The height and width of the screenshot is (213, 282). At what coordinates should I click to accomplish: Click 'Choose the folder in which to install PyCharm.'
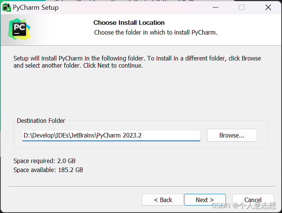point(156,32)
